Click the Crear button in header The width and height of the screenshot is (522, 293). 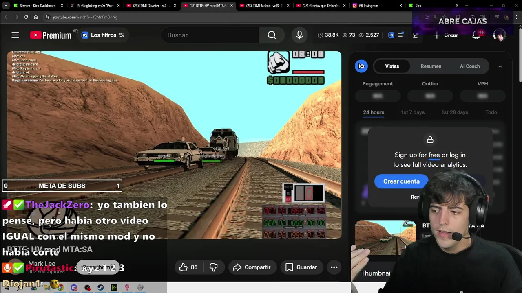445,35
